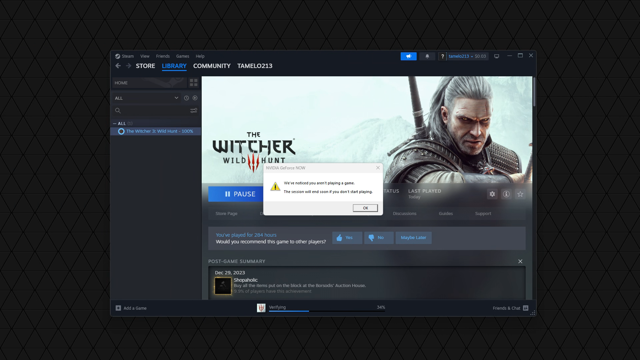Click the announcements megaphone icon
Viewport: 640px width, 360px height.
tap(408, 56)
